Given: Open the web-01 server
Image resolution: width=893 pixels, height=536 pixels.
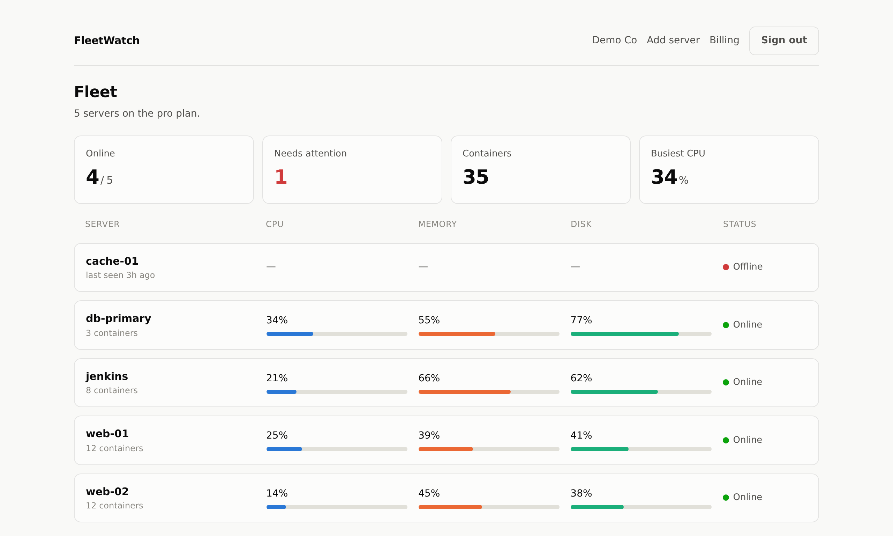Looking at the screenshot, I should click(446, 440).
